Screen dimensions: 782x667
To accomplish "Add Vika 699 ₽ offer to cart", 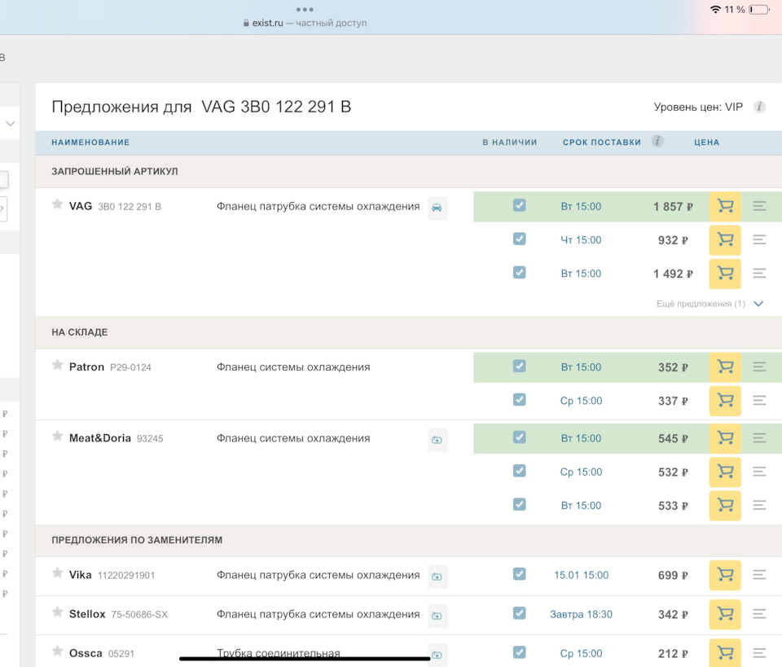I will coord(725,575).
